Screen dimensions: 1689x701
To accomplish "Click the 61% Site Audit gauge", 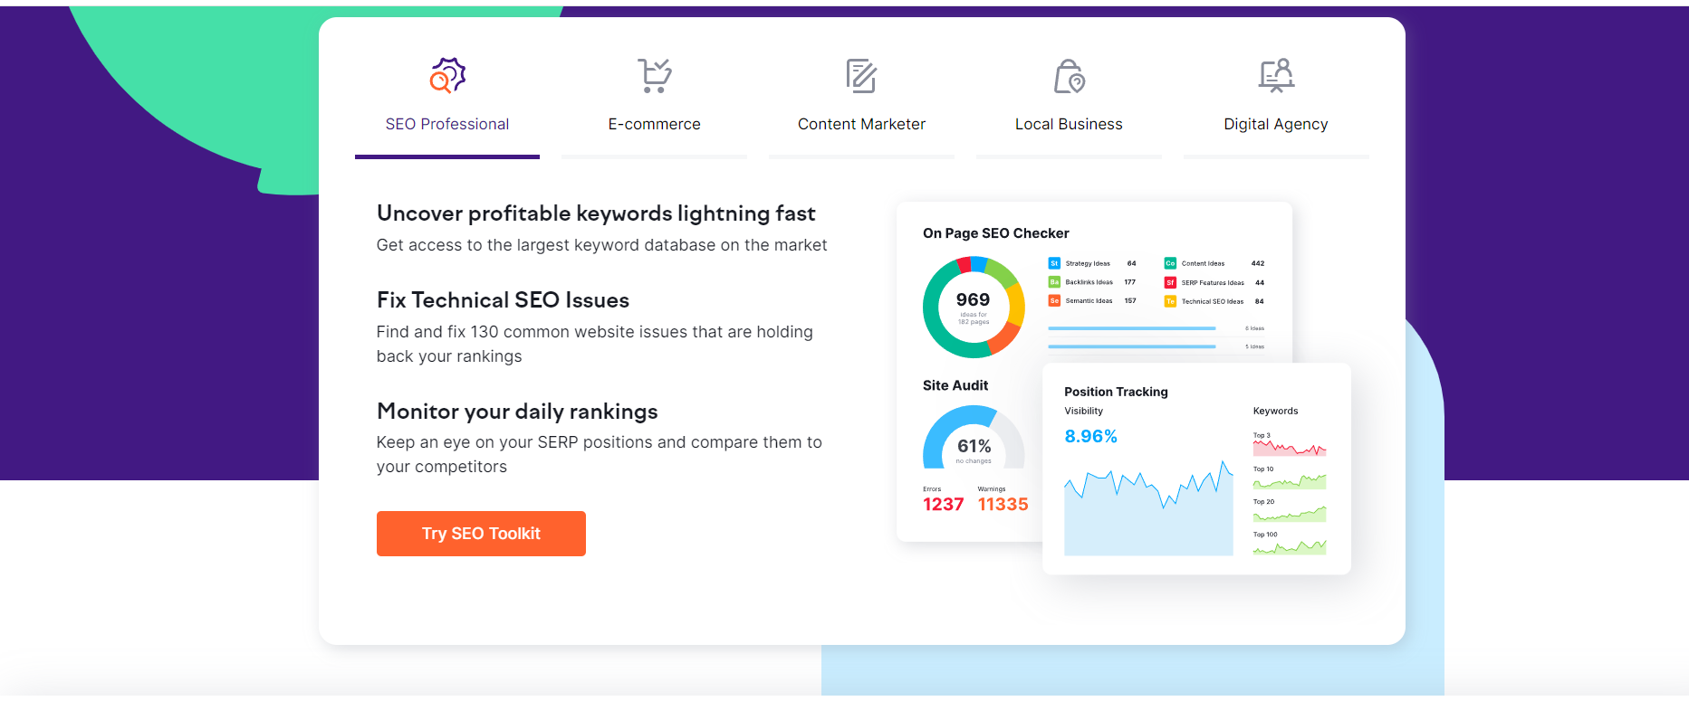I will pyautogui.click(x=974, y=437).
